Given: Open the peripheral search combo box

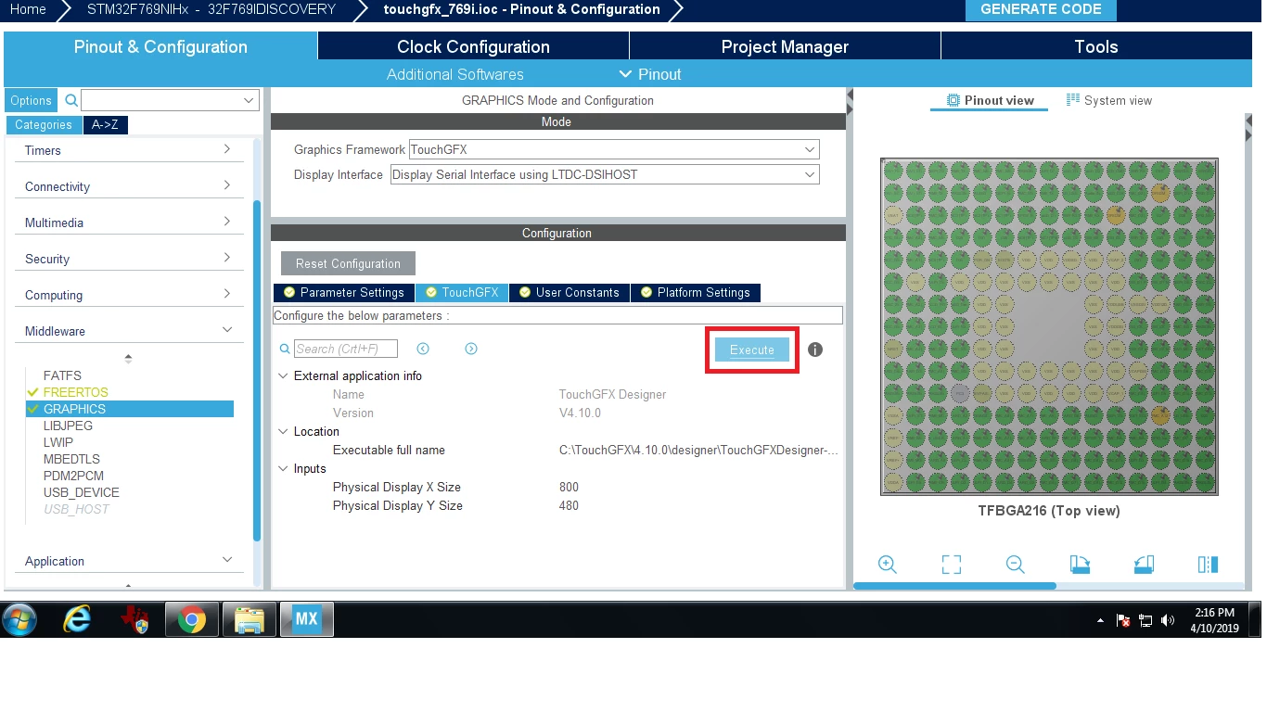Looking at the screenshot, I should coord(170,100).
